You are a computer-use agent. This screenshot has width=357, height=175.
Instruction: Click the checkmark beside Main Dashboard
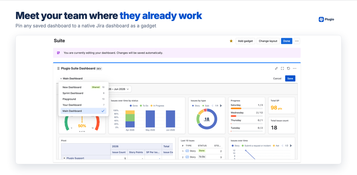103,111
